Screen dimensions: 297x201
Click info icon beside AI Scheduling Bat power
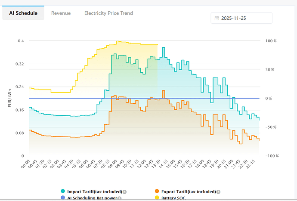(x=120, y=198)
